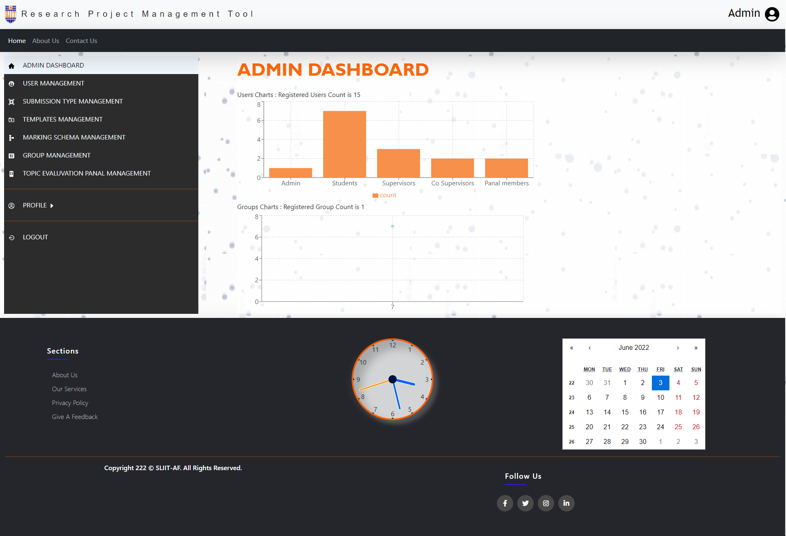
Task: Jump to next year in calendar
Action: coord(696,348)
